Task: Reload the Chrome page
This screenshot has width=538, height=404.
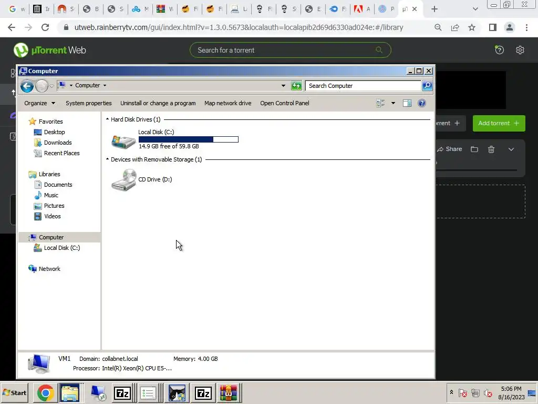Action: [45, 27]
